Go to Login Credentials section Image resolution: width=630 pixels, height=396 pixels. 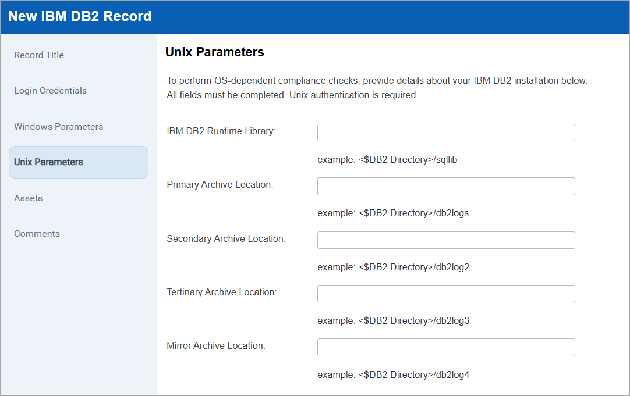(x=50, y=91)
